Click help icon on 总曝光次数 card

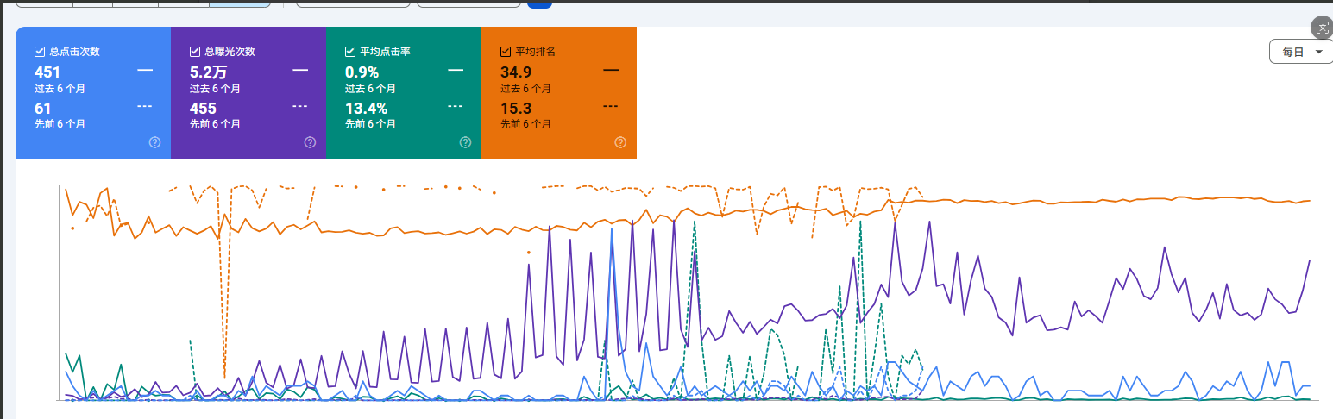(310, 142)
